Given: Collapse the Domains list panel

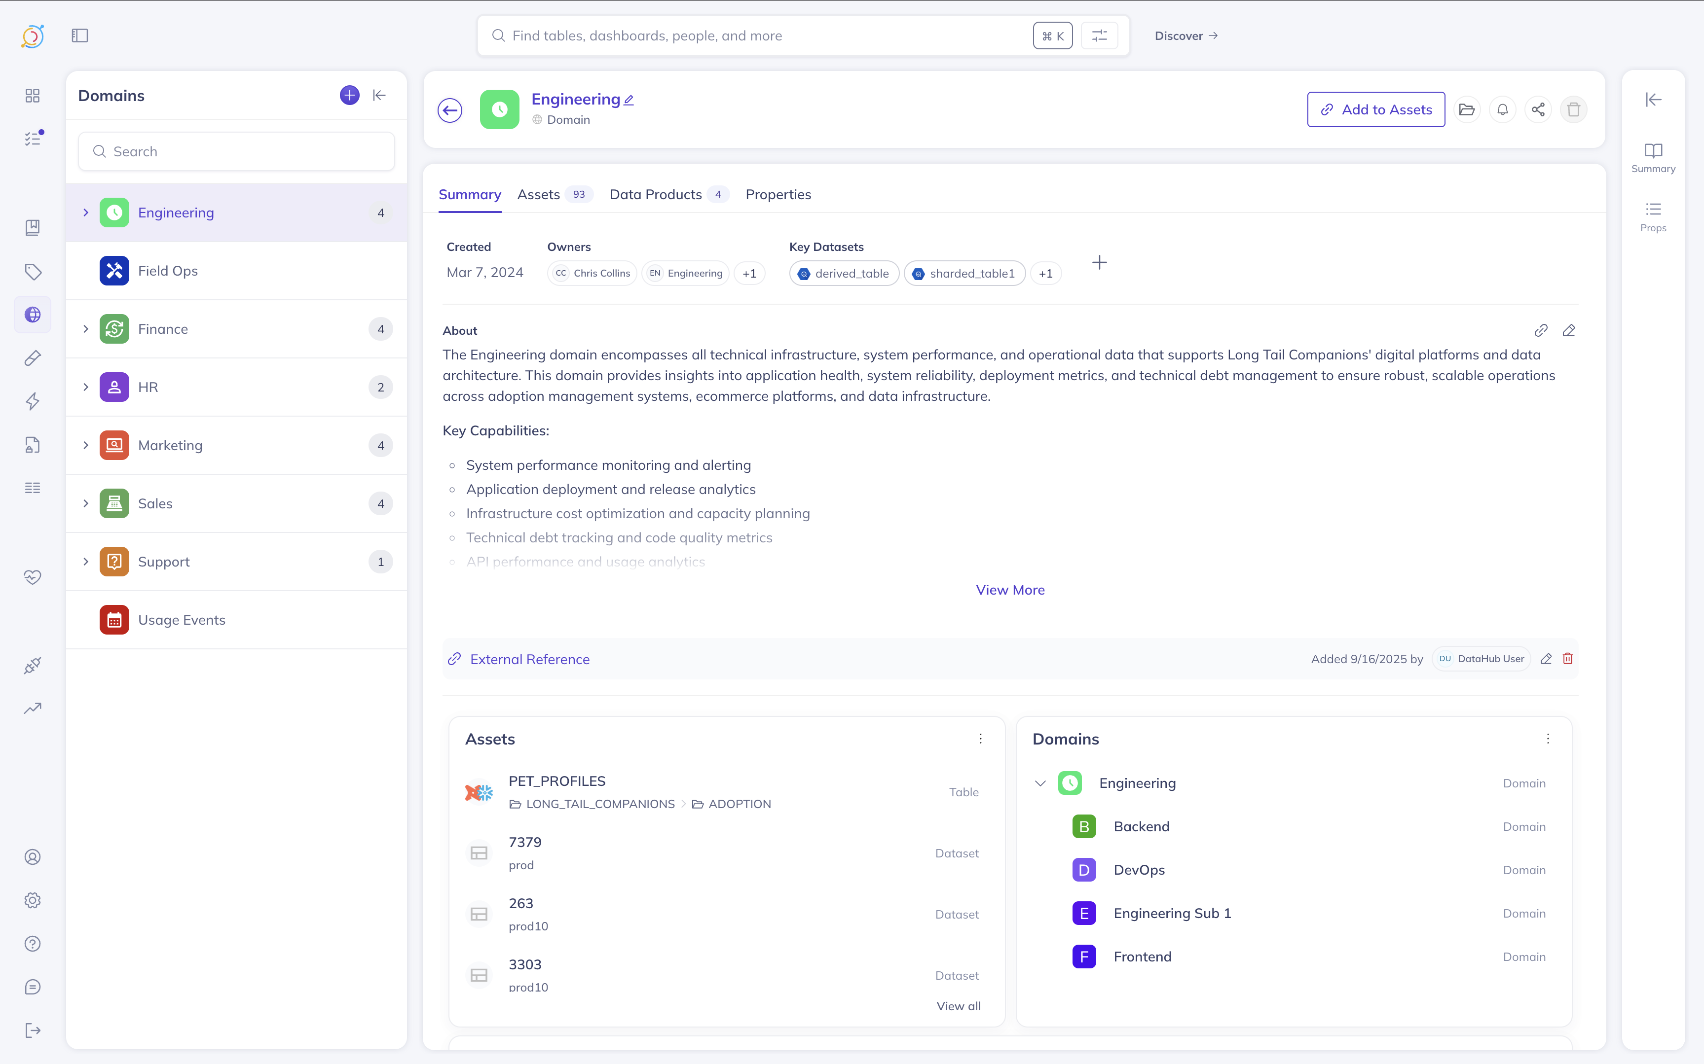Looking at the screenshot, I should click(379, 95).
